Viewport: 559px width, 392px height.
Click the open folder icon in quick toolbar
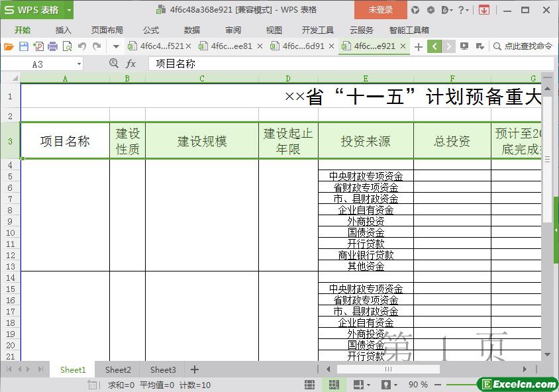[x=9, y=46]
